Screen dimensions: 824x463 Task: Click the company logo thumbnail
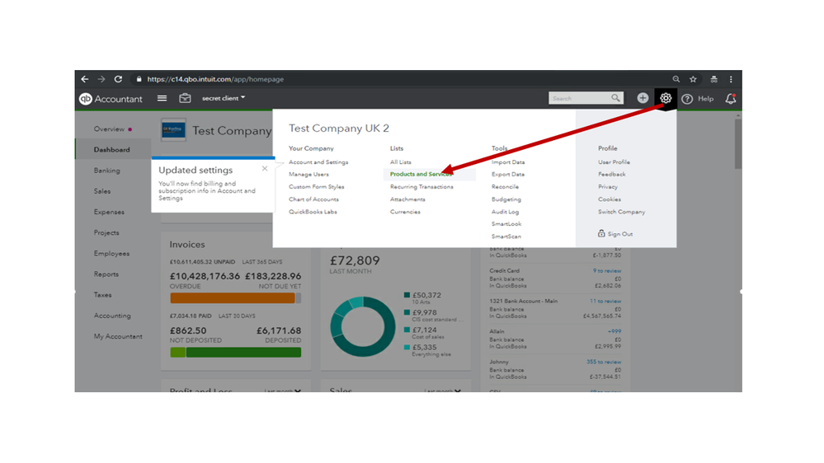[x=173, y=129]
